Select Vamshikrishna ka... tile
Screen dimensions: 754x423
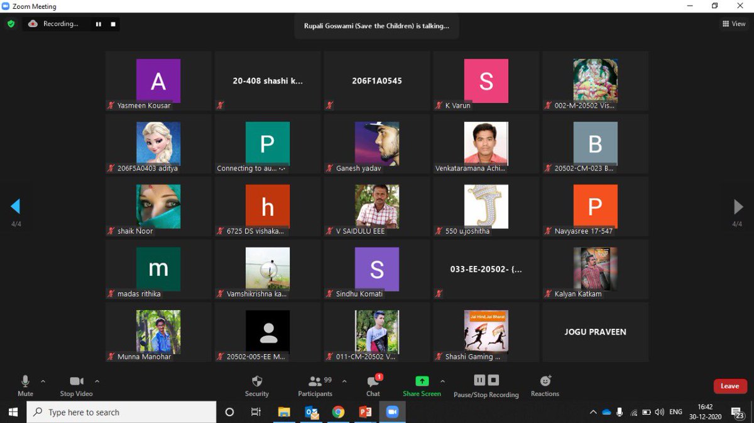coord(268,269)
